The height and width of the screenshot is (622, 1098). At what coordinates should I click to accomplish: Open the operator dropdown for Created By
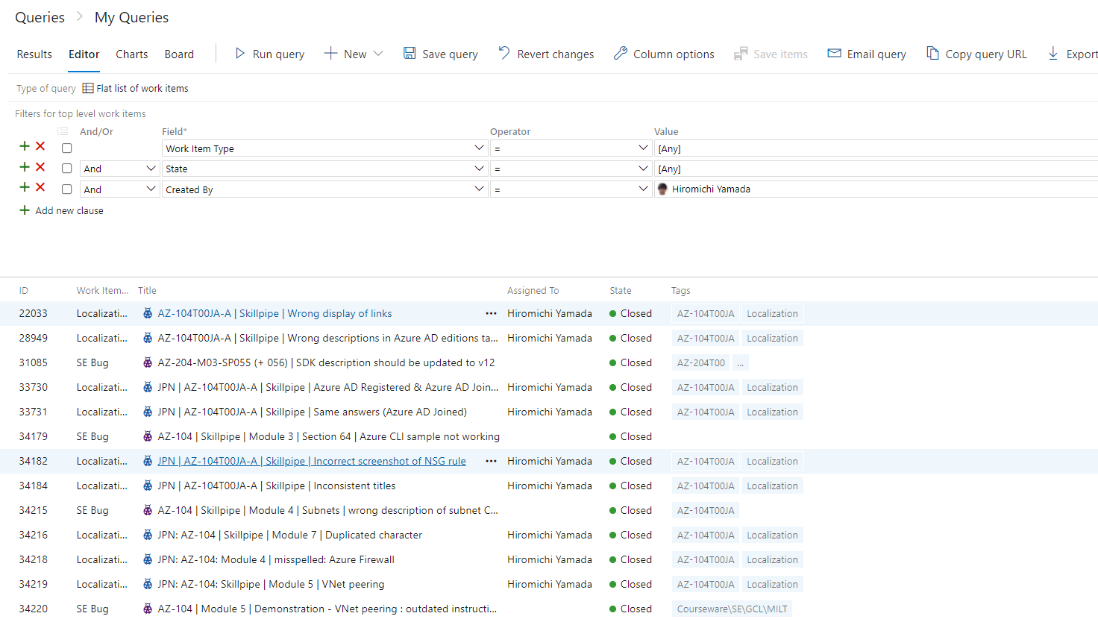pos(642,189)
